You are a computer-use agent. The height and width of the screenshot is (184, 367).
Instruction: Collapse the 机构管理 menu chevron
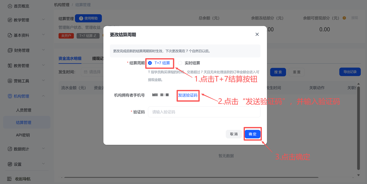pyautogui.click(x=43, y=96)
